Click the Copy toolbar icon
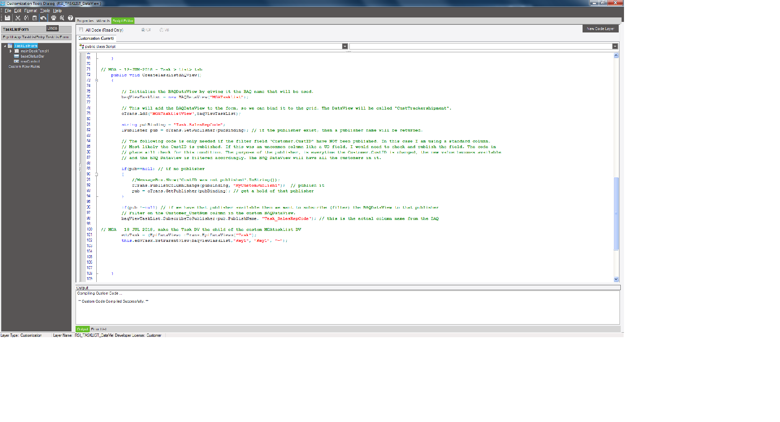Viewport: 780px width, 422px height. pos(26,18)
